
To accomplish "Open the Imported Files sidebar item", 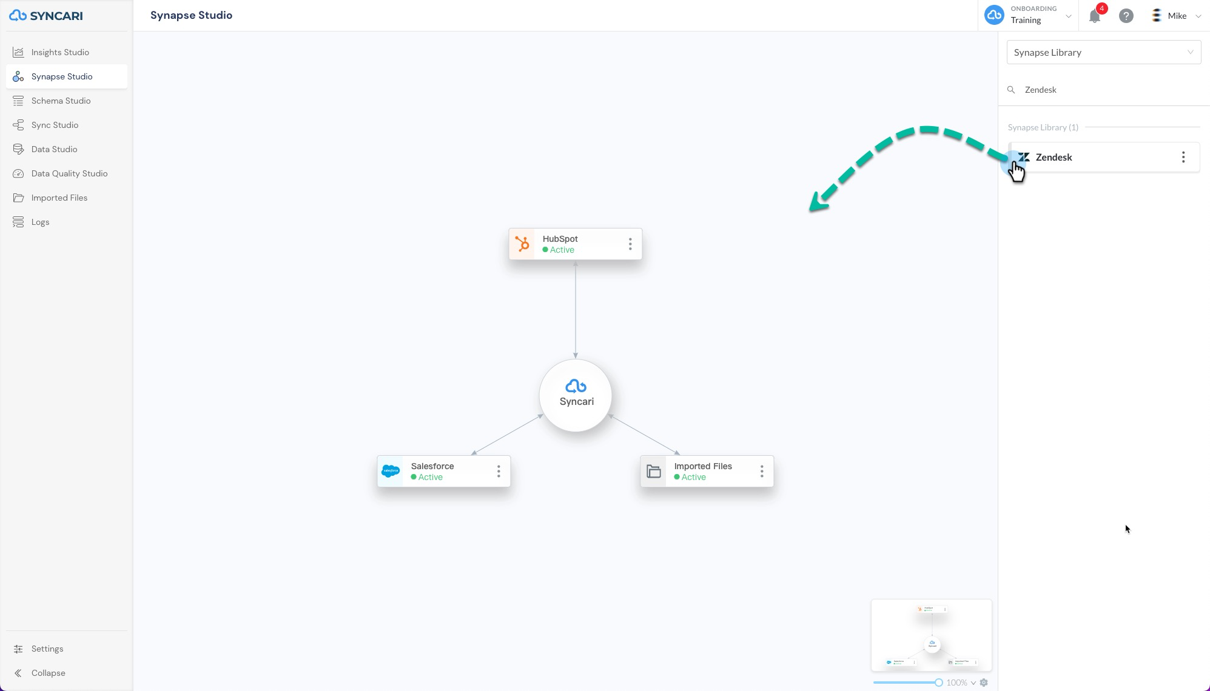I will tap(67, 198).
